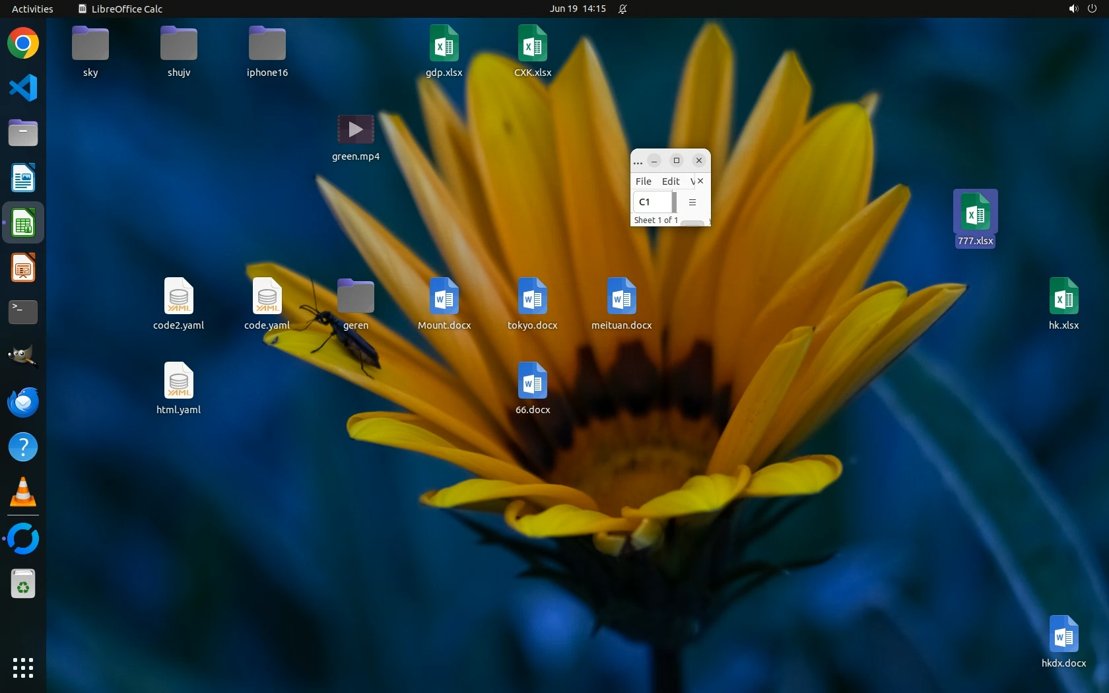
Task: Open Thunderbird mail from the dock
Action: [23, 402]
